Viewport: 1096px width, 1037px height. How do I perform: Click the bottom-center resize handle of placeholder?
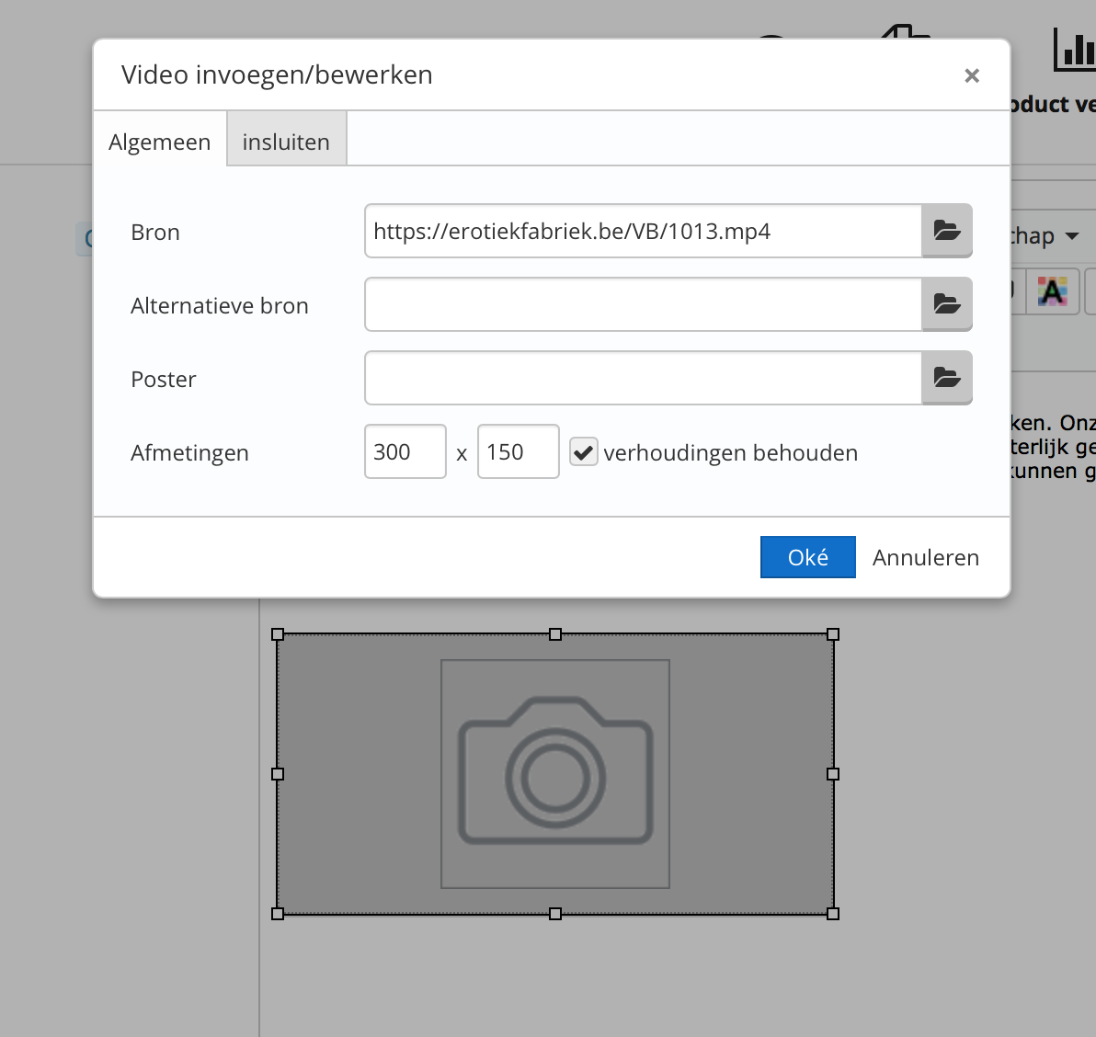click(555, 914)
